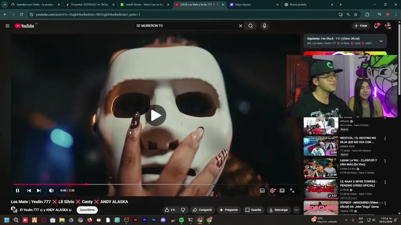Switch to the Justdil Stream Kick tab
401x225 pixels.
(144, 5)
